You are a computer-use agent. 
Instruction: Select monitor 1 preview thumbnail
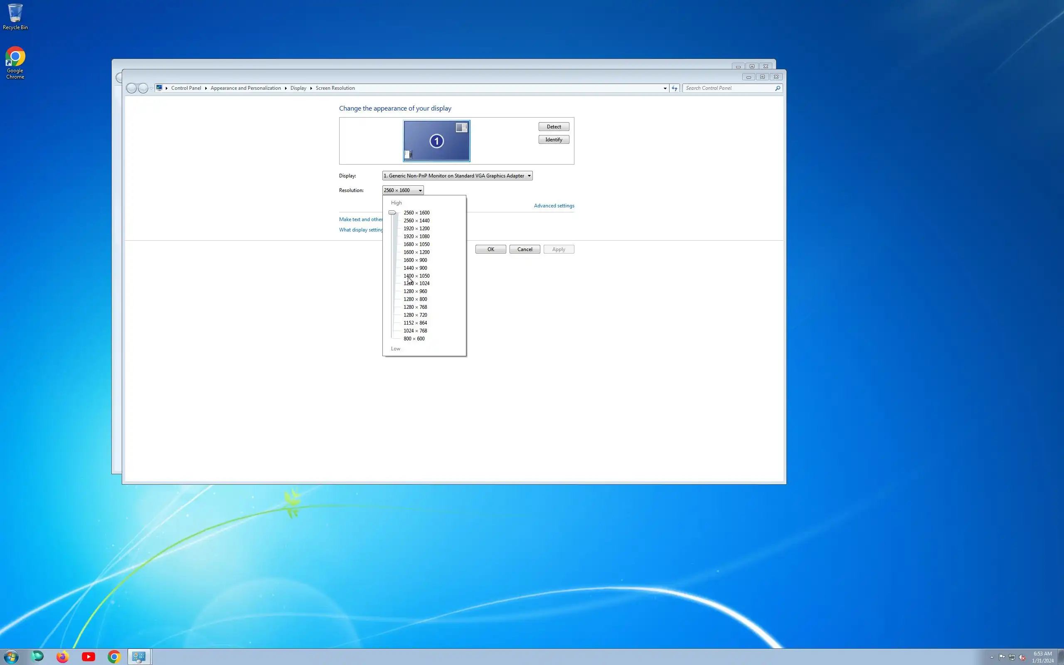tap(436, 141)
